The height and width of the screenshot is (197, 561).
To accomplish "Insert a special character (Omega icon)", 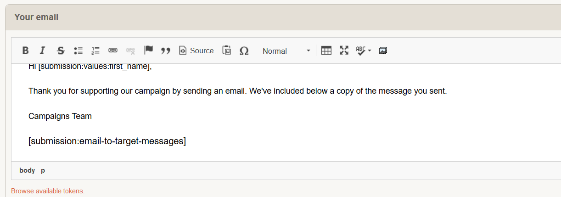I will (x=244, y=51).
